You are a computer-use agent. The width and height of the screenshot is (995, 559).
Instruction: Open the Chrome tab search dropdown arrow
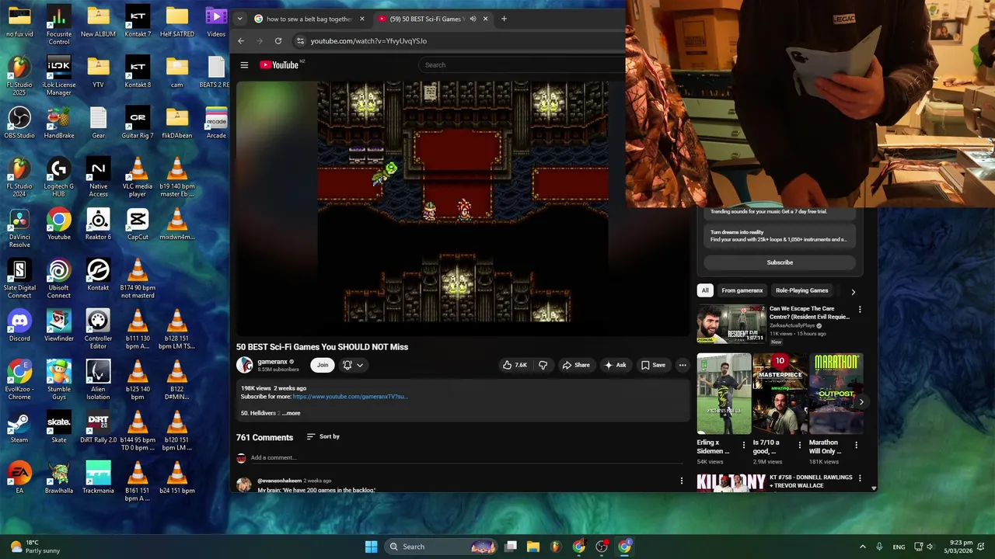tap(239, 19)
